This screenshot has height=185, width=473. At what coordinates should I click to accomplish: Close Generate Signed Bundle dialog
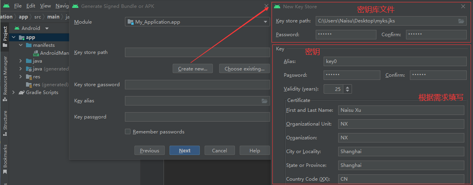[x=267, y=6]
